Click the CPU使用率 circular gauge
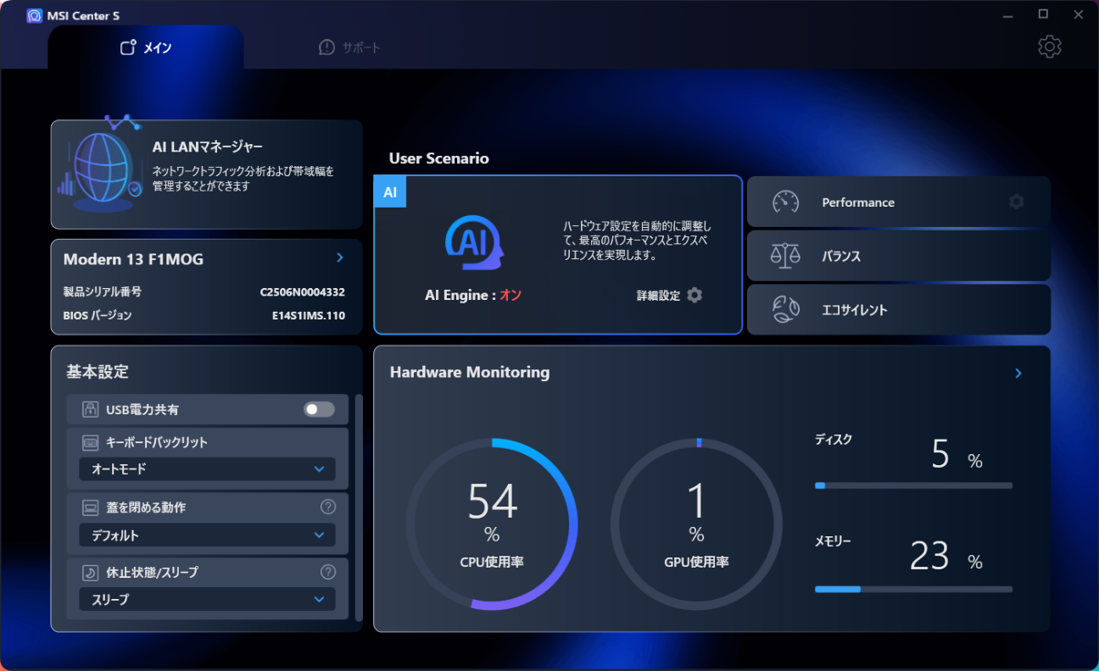The height and width of the screenshot is (671, 1099). click(x=492, y=524)
